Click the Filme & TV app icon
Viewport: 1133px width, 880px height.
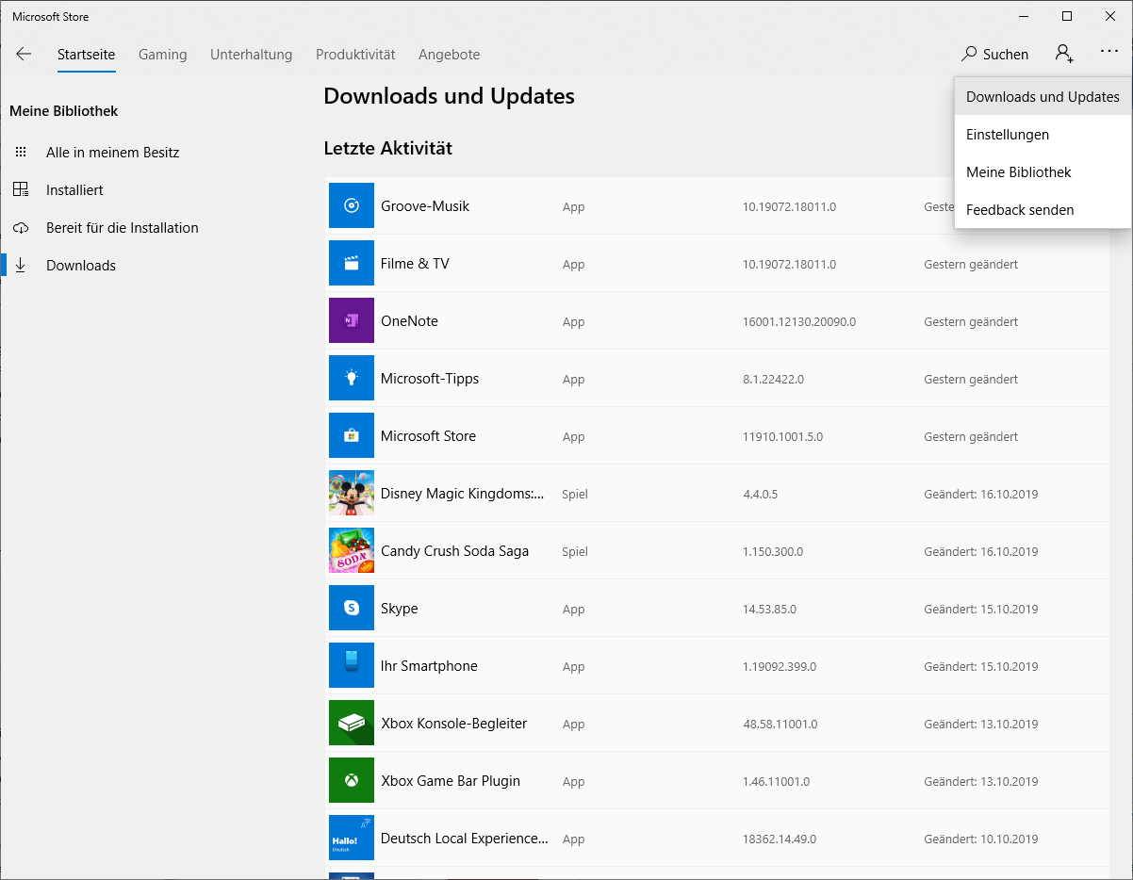point(352,263)
